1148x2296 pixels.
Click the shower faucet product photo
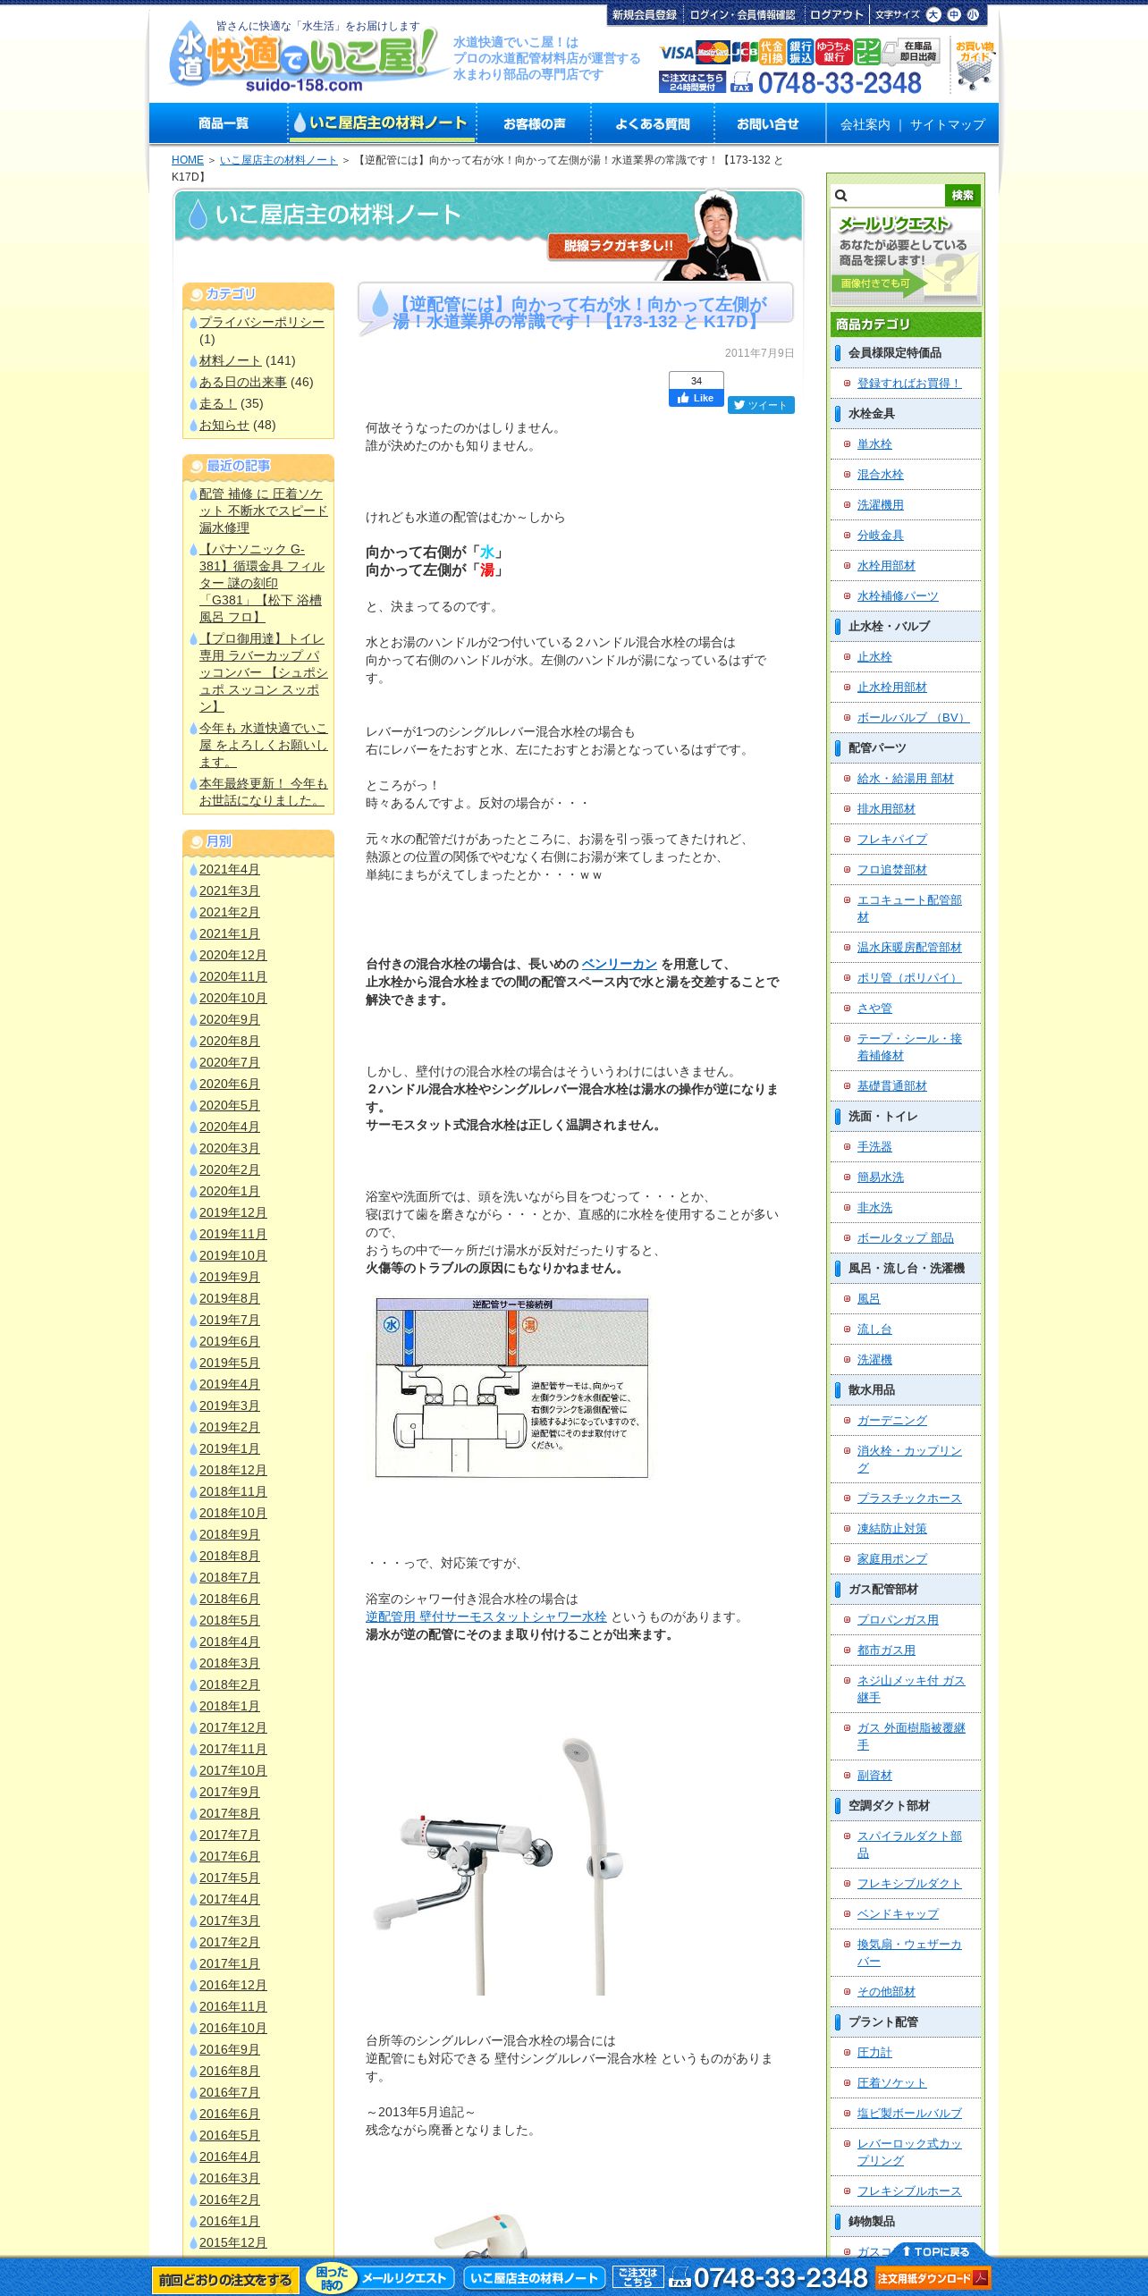(x=500, y=1866)
